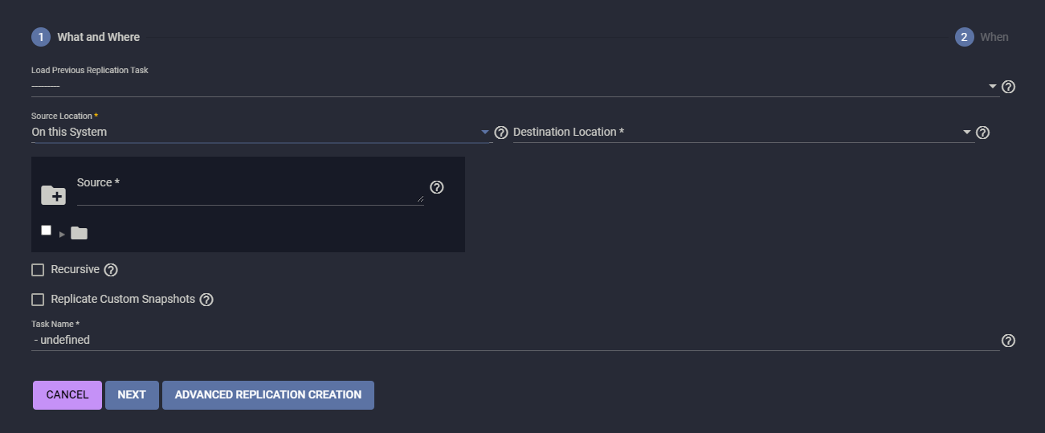The image size is (1045, 433).
Task: Click help icon next to Destination Location
Action: [x=982, y=133]
